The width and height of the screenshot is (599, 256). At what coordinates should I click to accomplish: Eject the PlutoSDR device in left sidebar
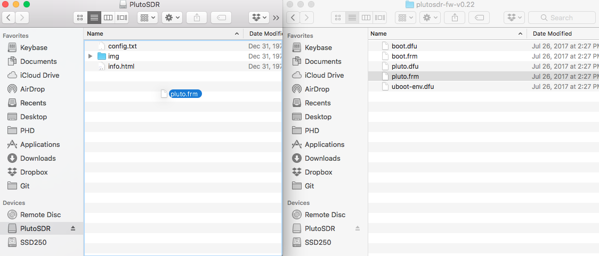pos(73,228)
